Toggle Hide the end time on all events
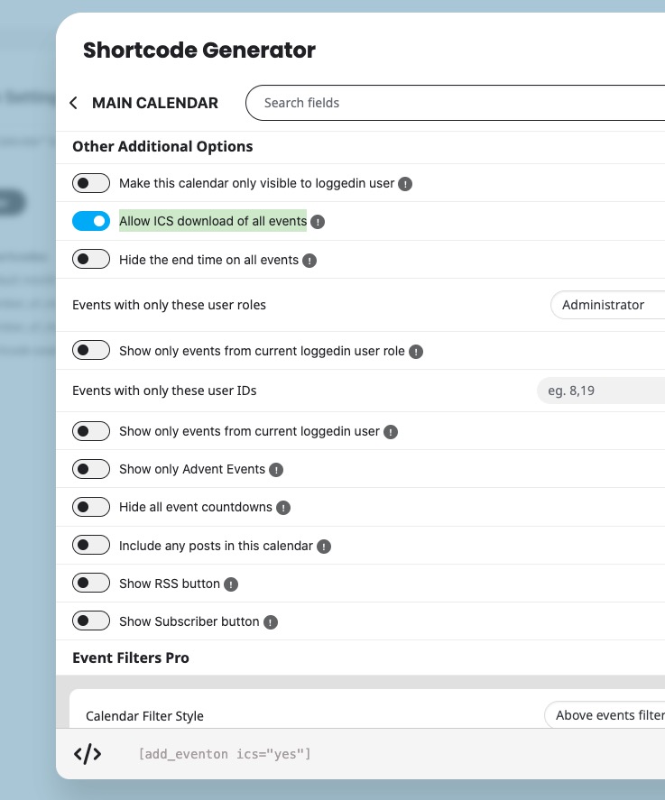Image resolution: width=665 pixels, height=800 pixels. 91,260
